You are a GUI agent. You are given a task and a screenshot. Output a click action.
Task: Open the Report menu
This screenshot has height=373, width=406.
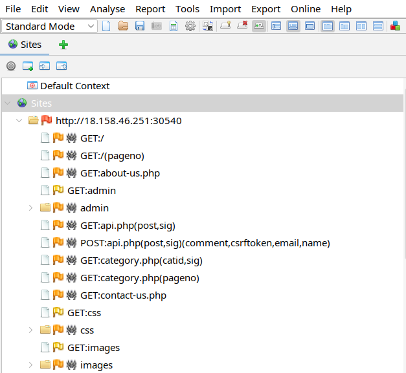pyautogui.click(x=150, y=9)
